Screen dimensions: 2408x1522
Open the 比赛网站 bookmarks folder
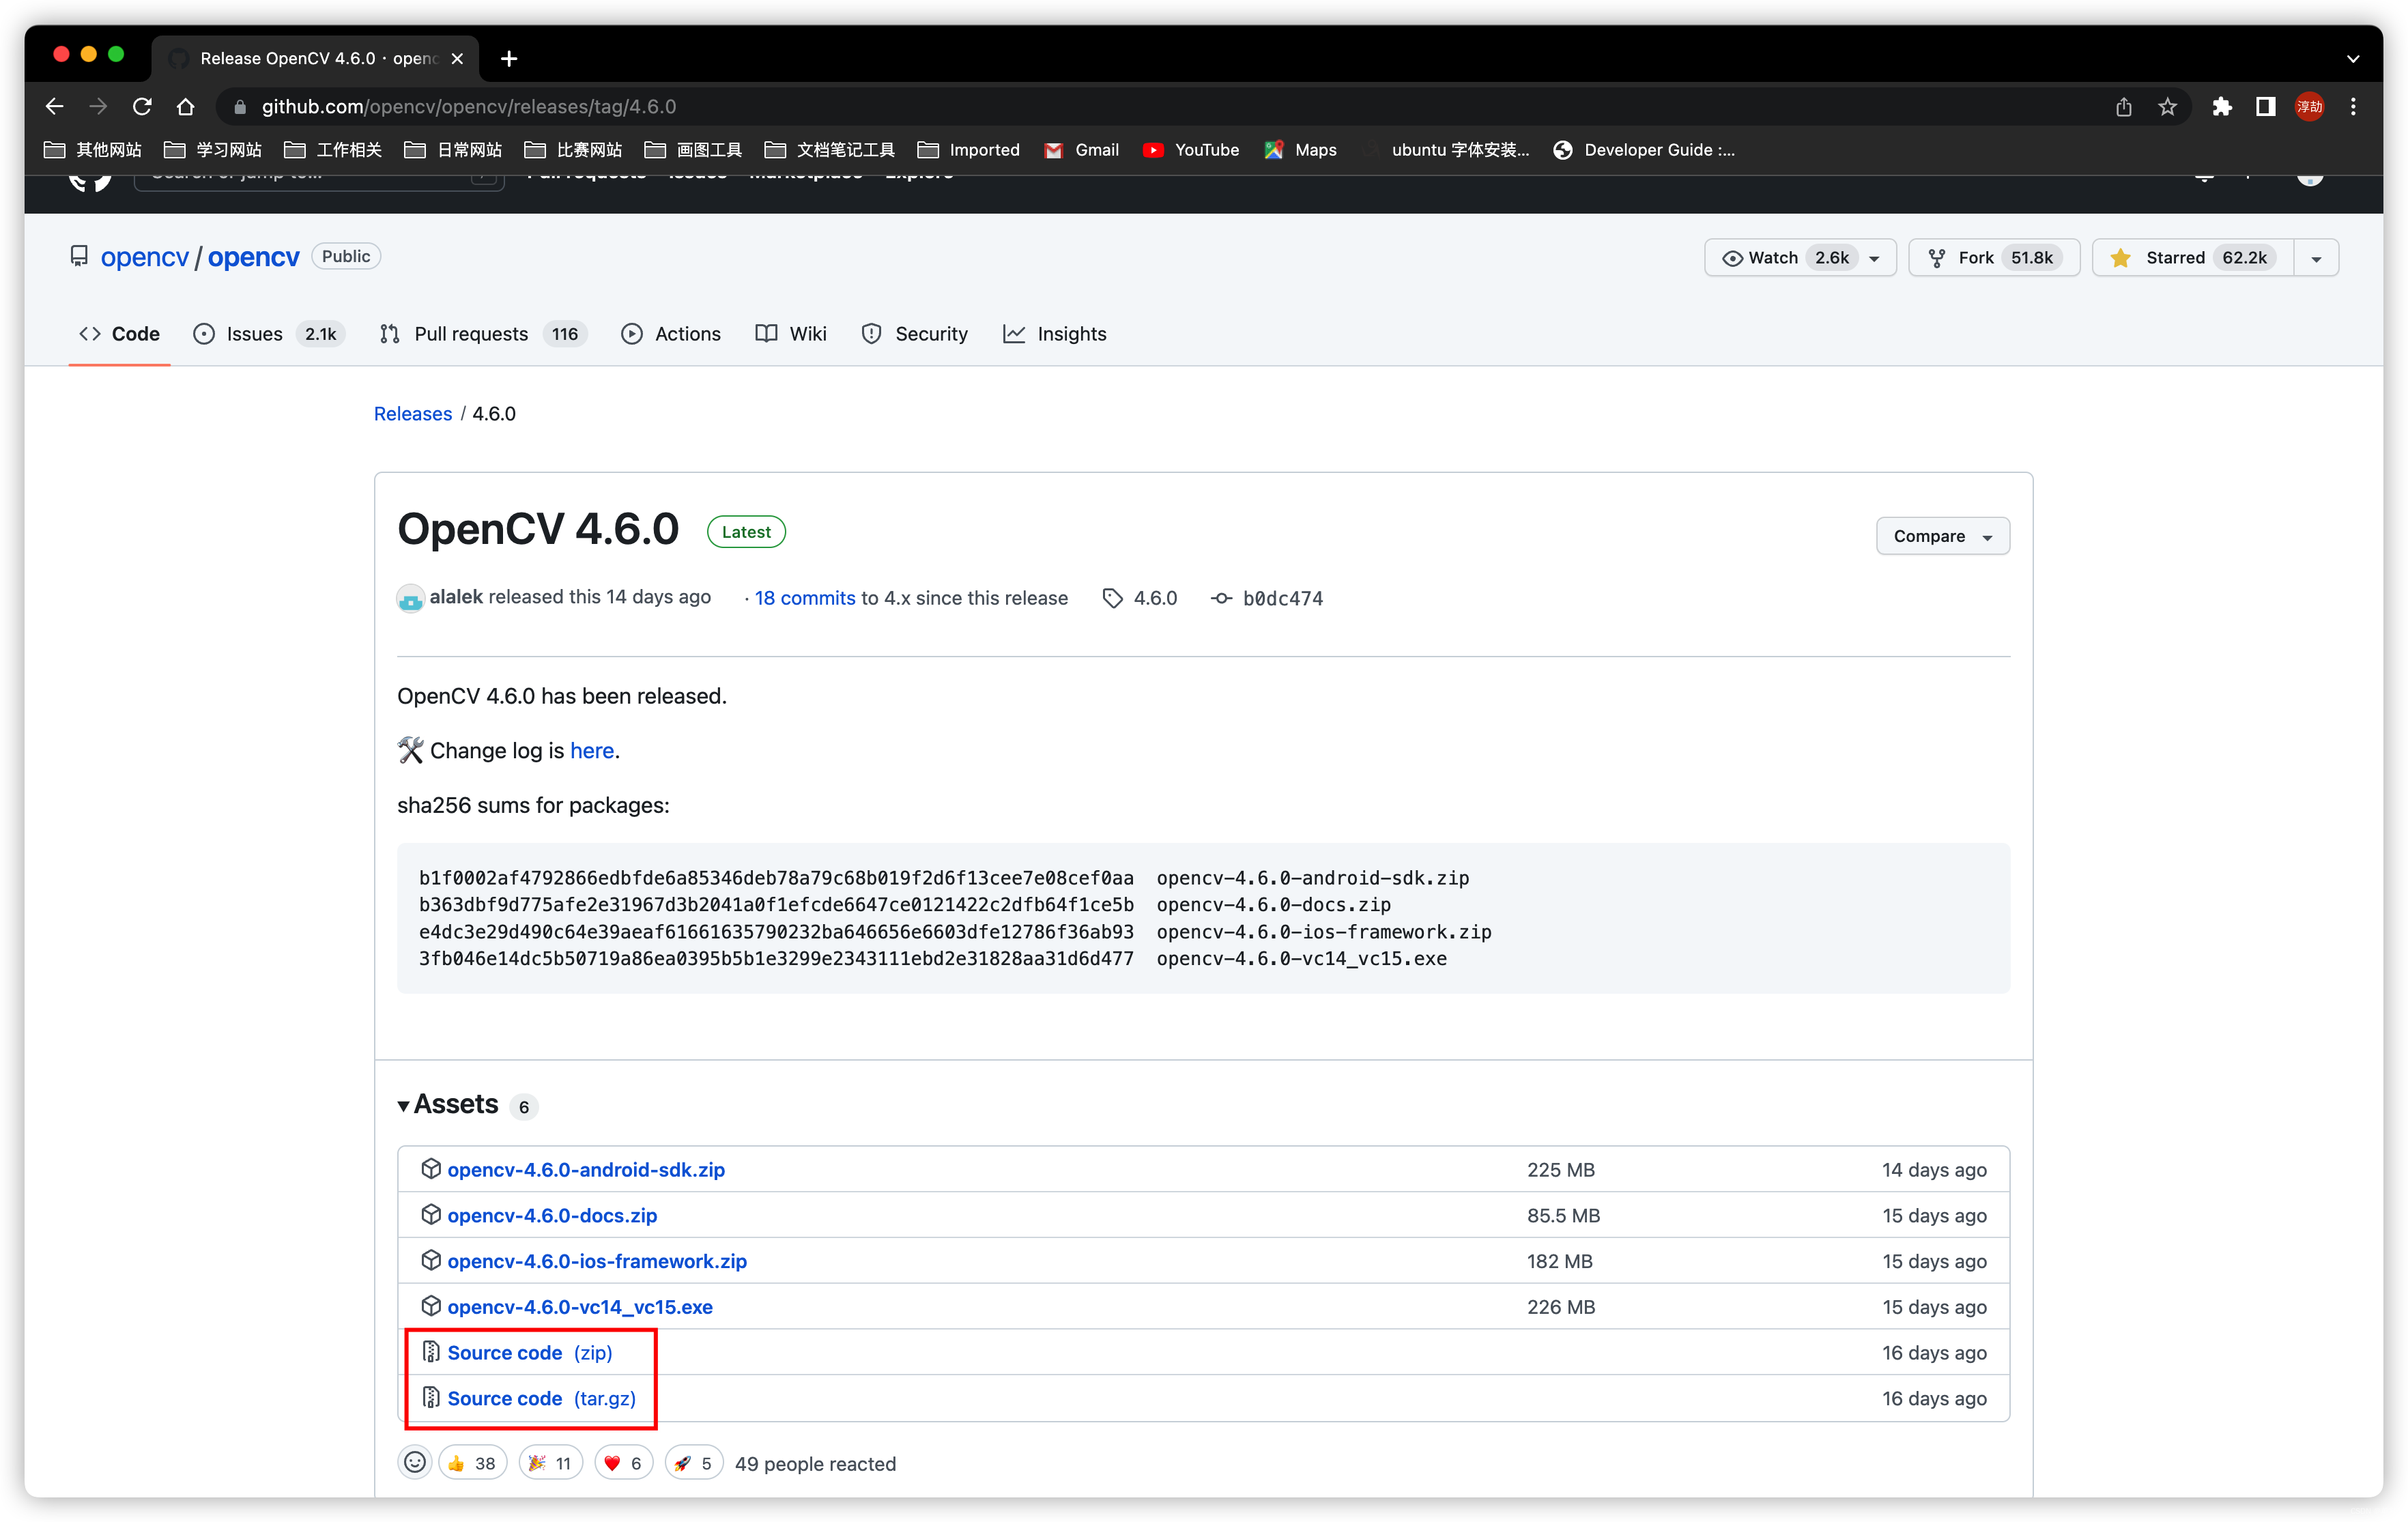click(573, 150)
